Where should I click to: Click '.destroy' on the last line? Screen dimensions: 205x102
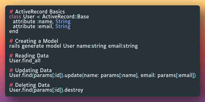pyautogui.click(x=73, y=90)
